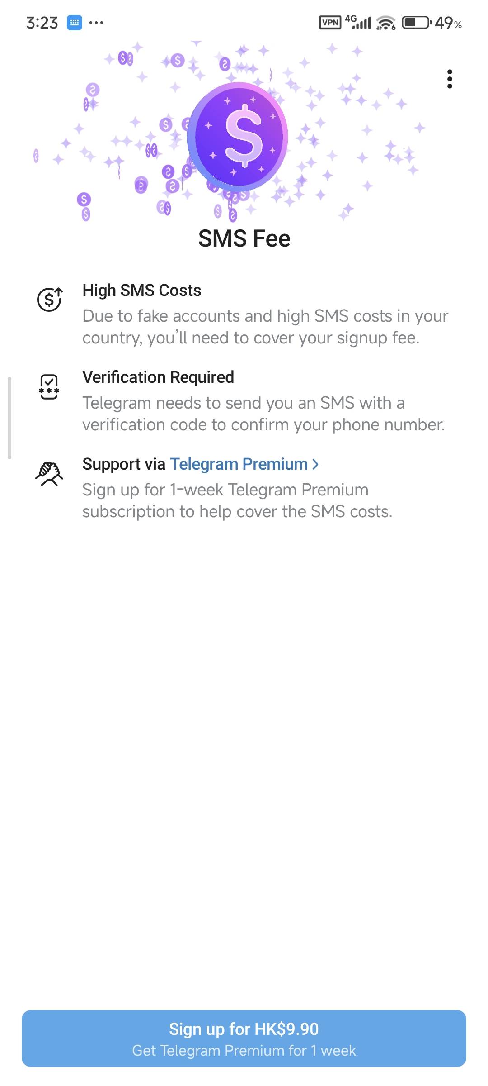Image resolution: width=488 pixels, height=1086 pixels.
Task: Open the Telegram Premium link
Action: click(239, 464)
